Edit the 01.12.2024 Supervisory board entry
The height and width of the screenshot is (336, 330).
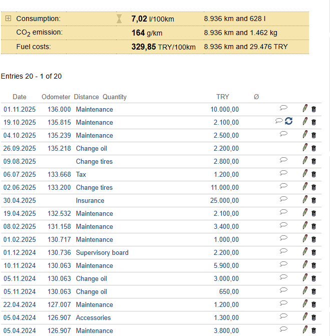(305, 251)
